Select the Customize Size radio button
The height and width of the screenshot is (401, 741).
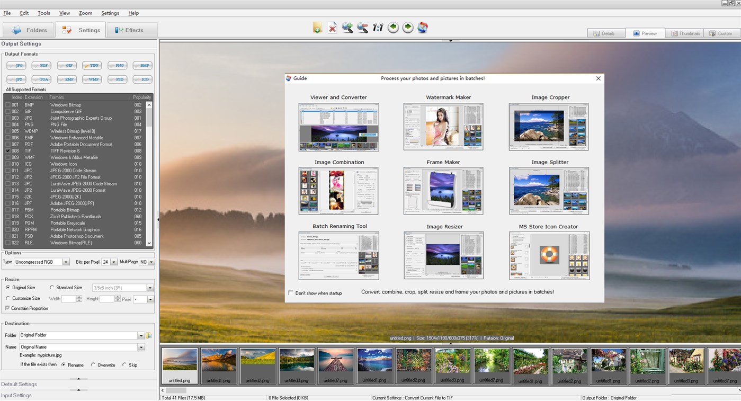coord(7,298)
